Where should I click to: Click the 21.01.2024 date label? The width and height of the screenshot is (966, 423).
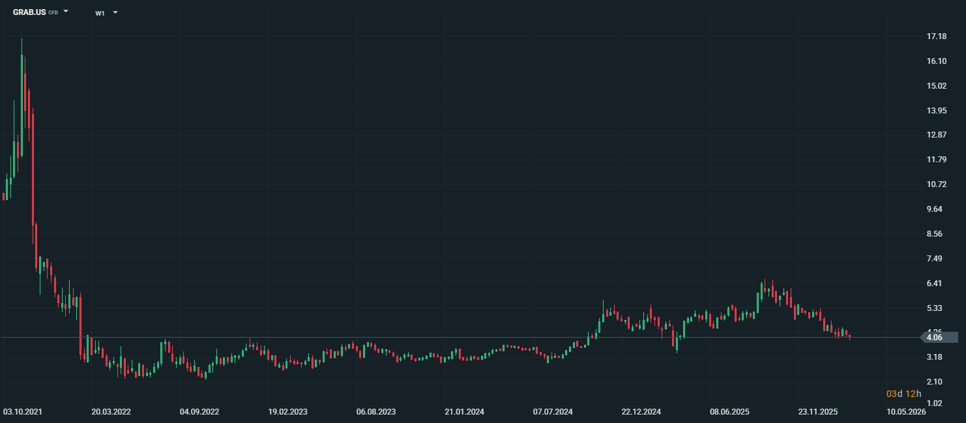point(465,413)
